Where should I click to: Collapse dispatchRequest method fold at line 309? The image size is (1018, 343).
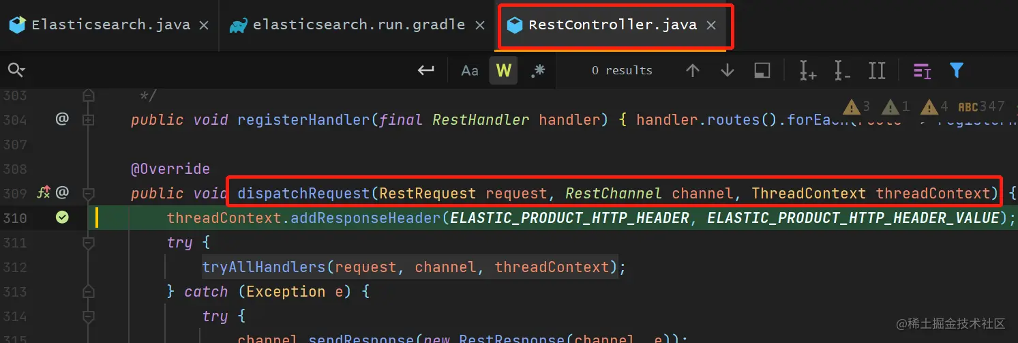pos(88,194)
